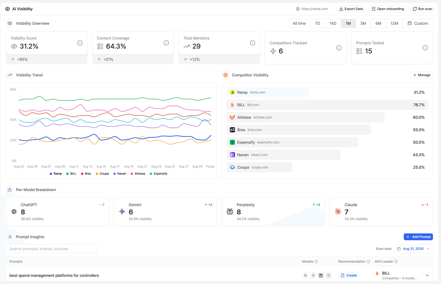The width and height of the screenshot is (441, 284).
Task: Open the Perplexity model breakdown card
Action: click(x=273, y=212)
